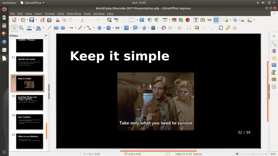Open the Save options dropdown arrow

(x=36, y=20)
